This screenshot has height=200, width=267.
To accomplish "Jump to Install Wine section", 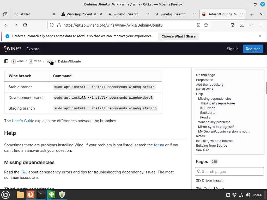I will click(204, 89).
